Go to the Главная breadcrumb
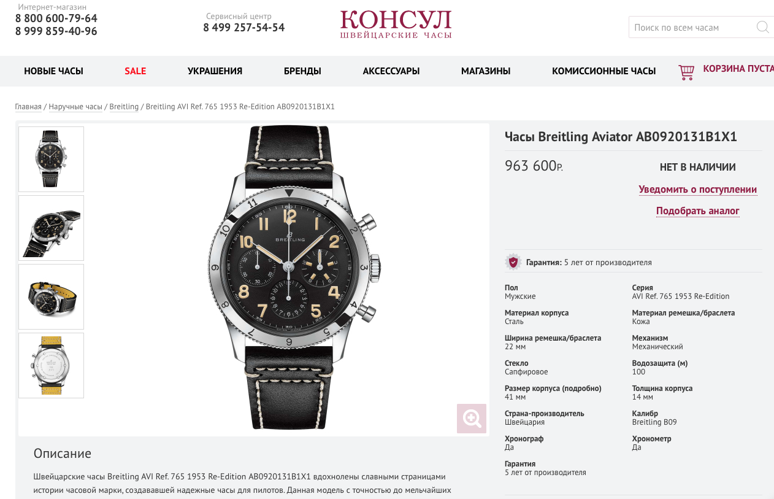The height and width of the screenshot is (499, 774). click(28, 107)
